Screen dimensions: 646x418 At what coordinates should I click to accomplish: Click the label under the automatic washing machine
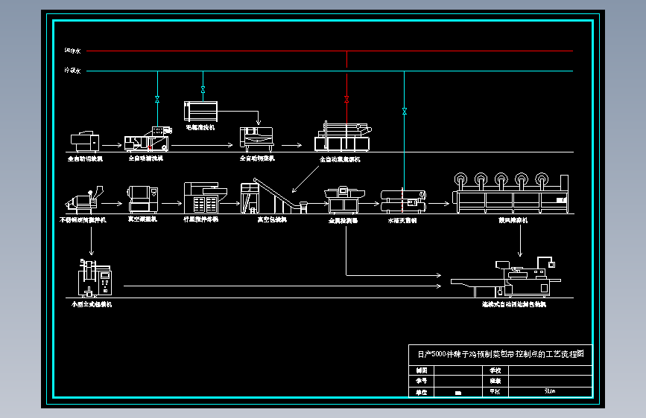(146, 158)
